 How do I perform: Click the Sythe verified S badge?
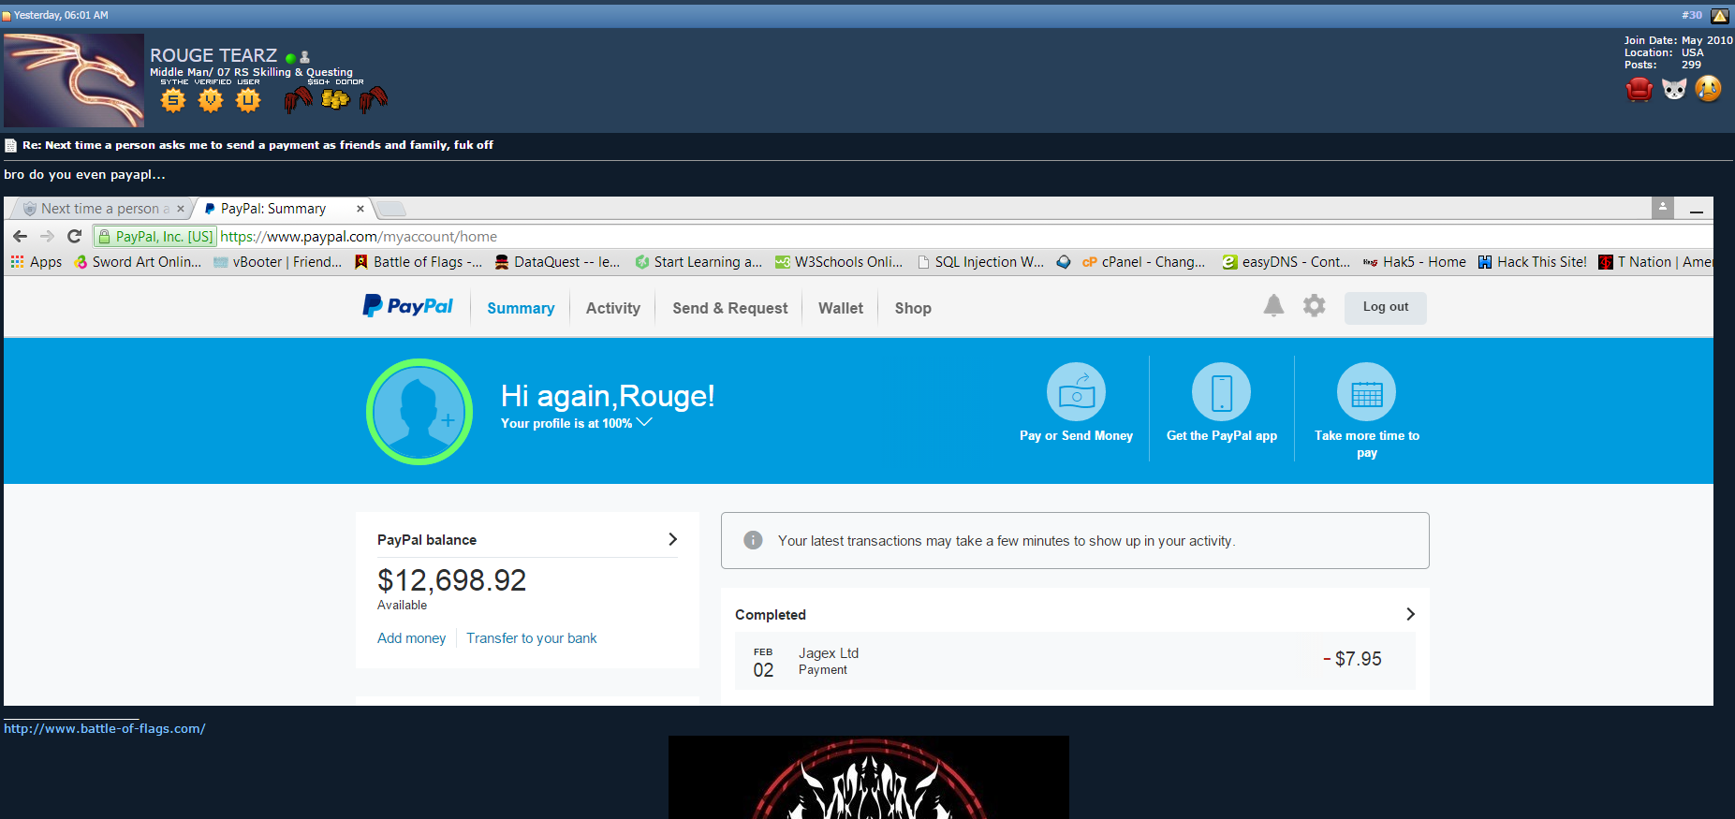click(x=173, y=99)
